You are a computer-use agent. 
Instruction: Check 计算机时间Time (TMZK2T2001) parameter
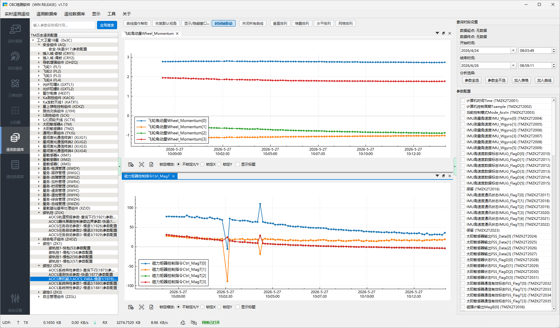tap(463, 101)
